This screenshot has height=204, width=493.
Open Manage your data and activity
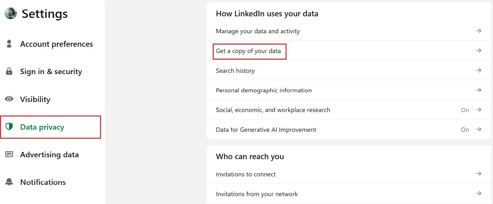point(258,31)
